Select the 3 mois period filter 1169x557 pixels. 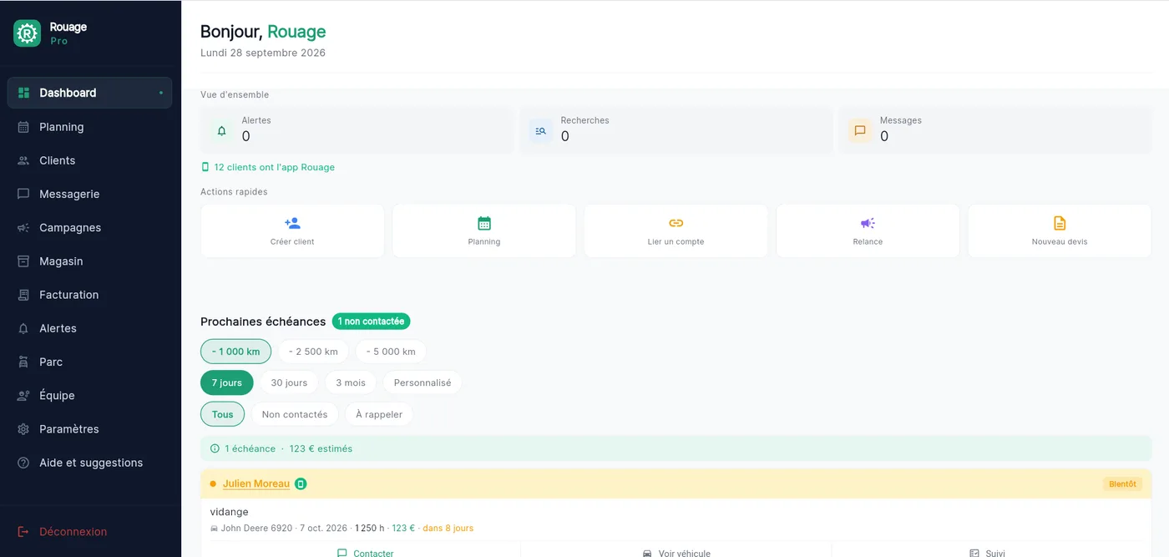point(351,382)
